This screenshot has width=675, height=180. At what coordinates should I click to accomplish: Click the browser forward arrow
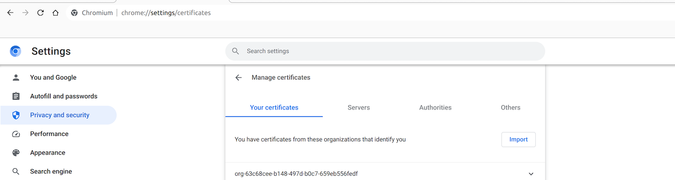coord(26,13)
